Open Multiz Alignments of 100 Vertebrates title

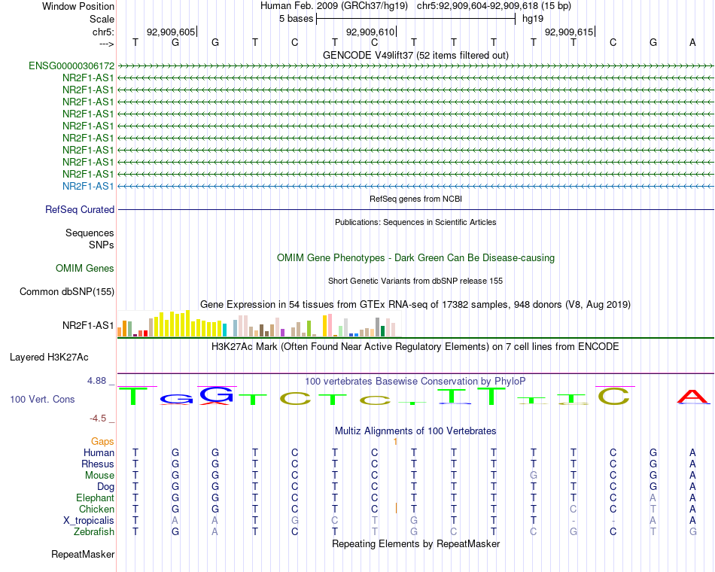coord(415,431)
